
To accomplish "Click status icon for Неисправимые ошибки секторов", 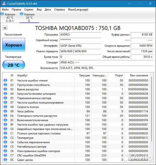I will pos(5,151).
